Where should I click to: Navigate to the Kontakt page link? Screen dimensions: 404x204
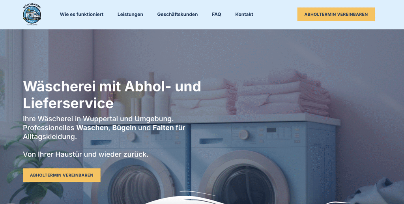pyautogui.click(x=244, y=15)
